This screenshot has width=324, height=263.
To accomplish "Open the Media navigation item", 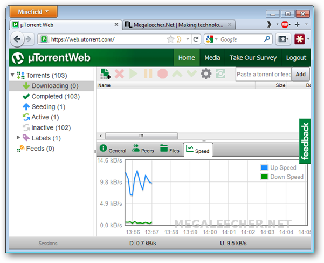I will coord(212,58).
